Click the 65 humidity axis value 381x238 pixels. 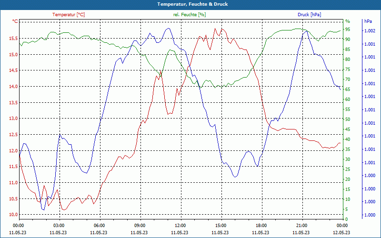348,89
